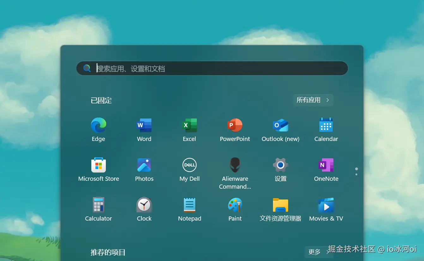Open the Excel app icon
This screenshot has width=424, height=261.
click(x=190, y=125)
